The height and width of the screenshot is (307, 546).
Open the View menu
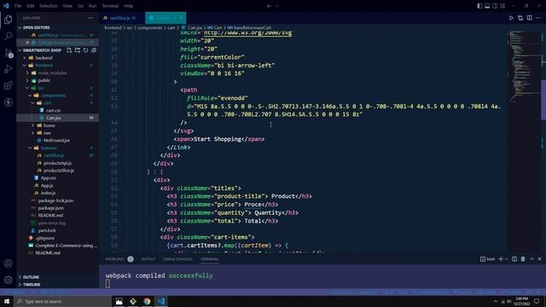[67, 6]
